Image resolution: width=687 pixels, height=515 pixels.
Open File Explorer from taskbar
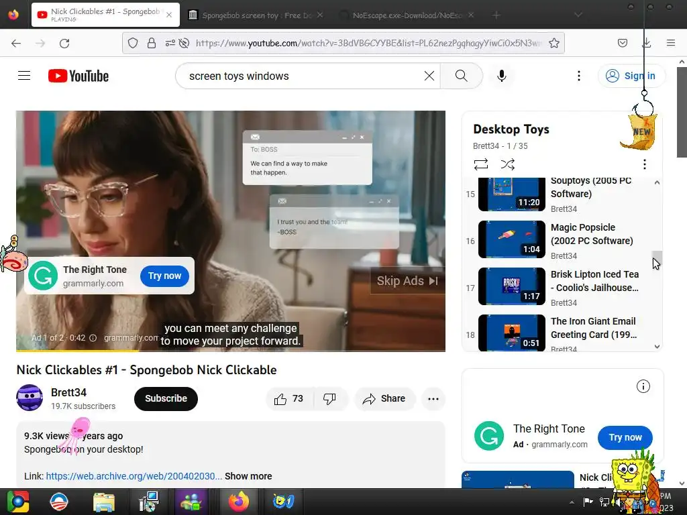pos(104,502)
